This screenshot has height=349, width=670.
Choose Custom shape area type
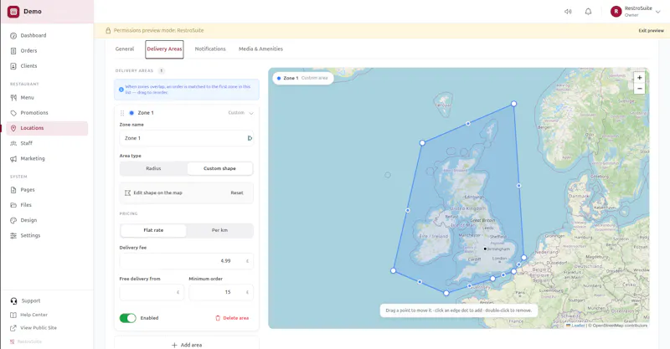coord(219,169)
